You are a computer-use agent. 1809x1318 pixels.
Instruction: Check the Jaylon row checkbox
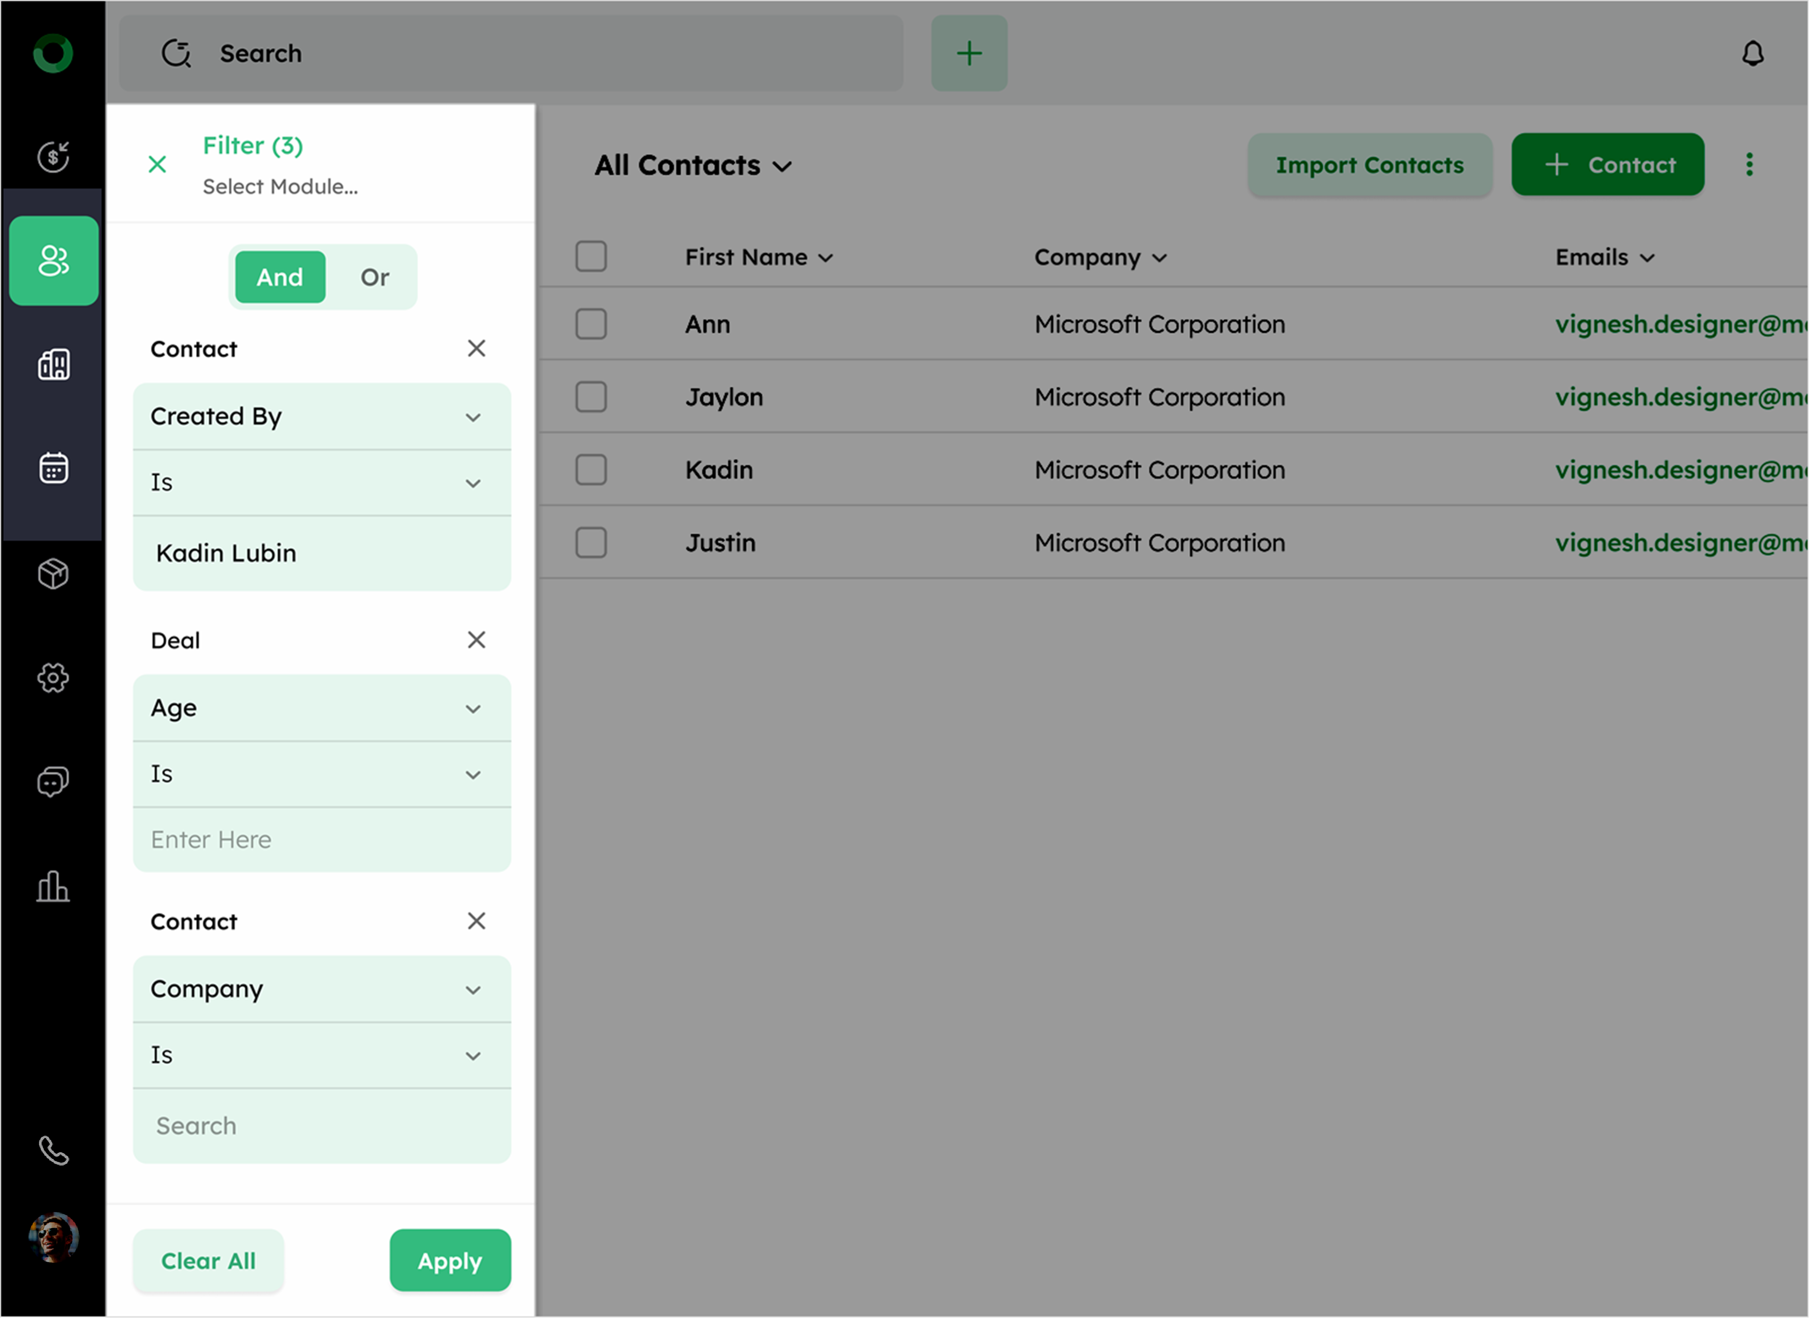(x=591, y=396)
